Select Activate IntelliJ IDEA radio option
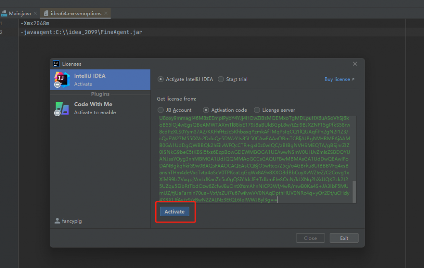Image resolution: width=424 pixels, height=268 pixels. (x=161, y=79)
